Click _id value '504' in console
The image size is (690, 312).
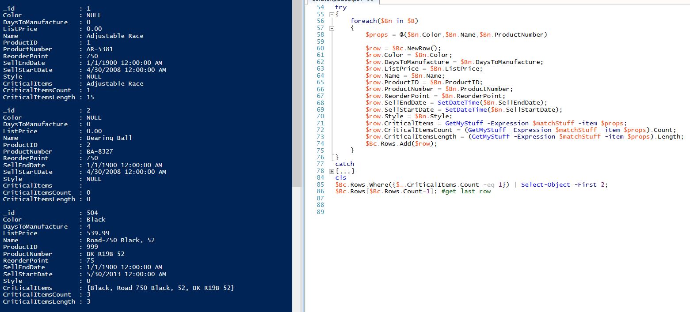pyautogui.click(x=92, y=213)
